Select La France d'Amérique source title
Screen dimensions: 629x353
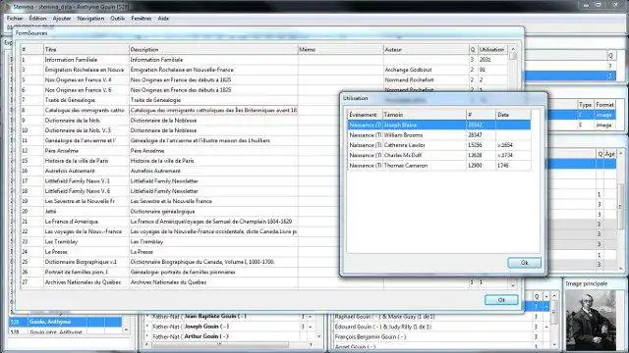click(x=72, y=222)
